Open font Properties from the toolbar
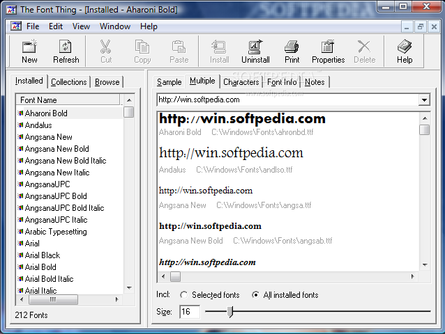 coord(328,51)
